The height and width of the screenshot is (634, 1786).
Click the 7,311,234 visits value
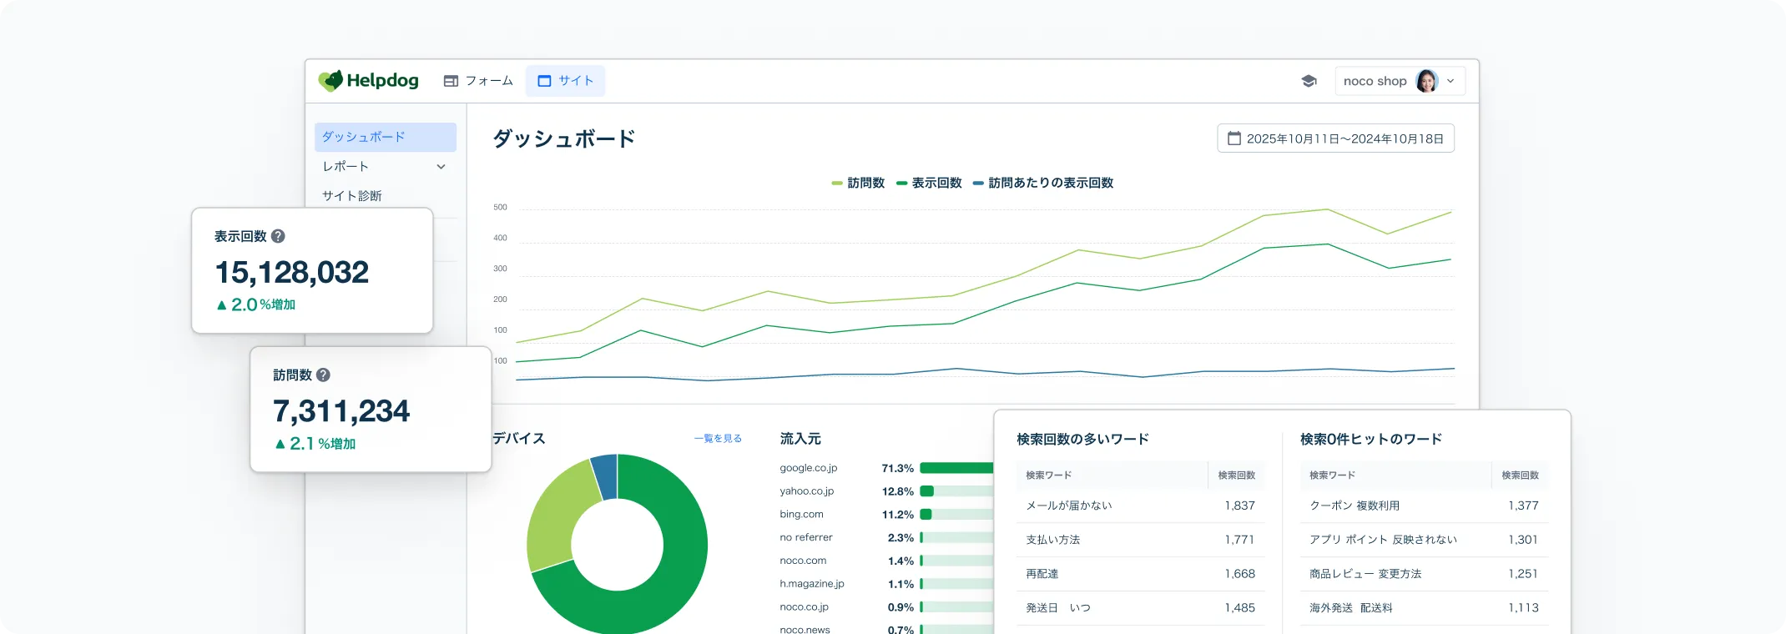pos(341,411)
